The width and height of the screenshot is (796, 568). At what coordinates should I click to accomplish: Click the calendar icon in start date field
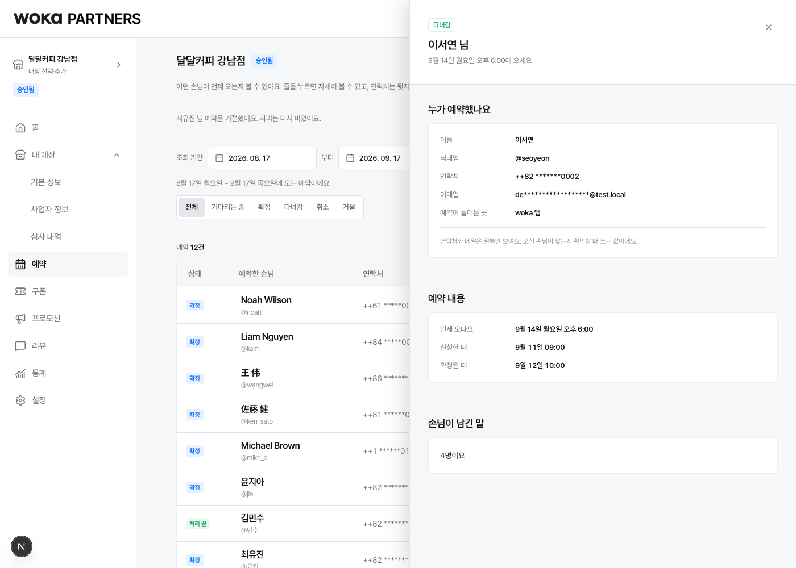(219, 158)
